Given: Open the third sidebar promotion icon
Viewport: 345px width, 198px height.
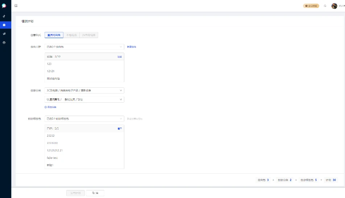Looking at the screenshot, I should click(4, 34).
